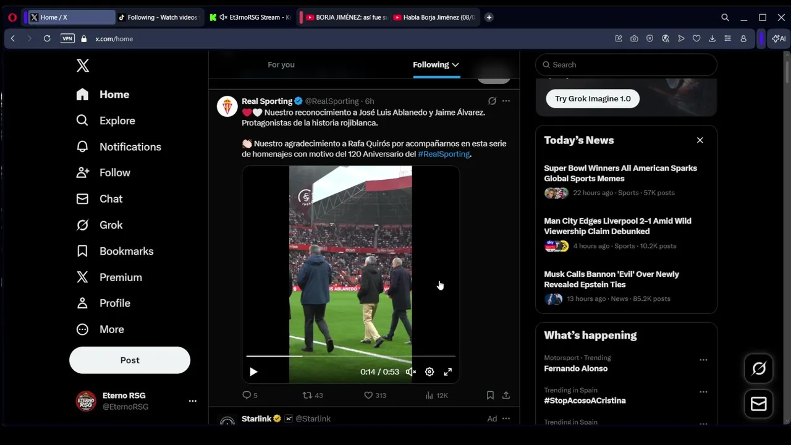Like the Real Sporting post

point(374,395)
